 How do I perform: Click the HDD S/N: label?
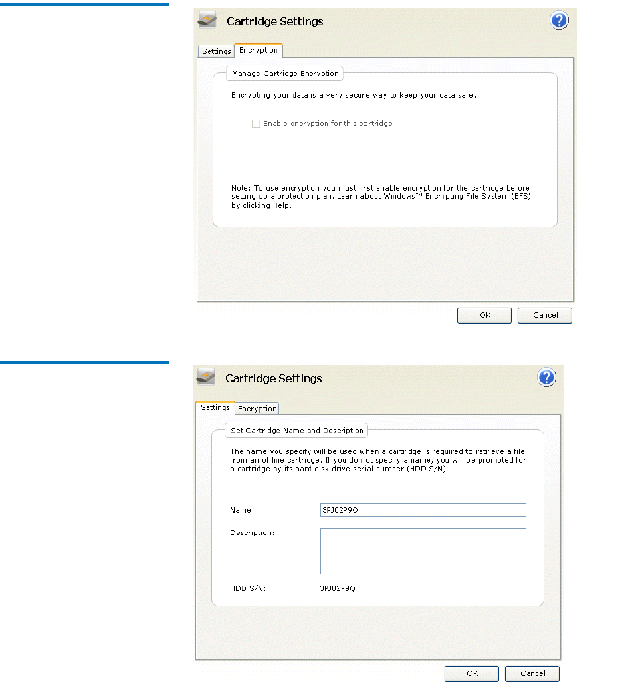click(x=247, y=588)
